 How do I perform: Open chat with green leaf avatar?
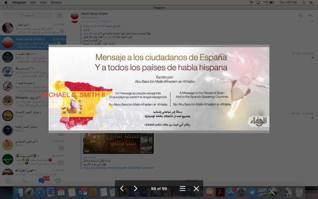(x=33, y=159)
